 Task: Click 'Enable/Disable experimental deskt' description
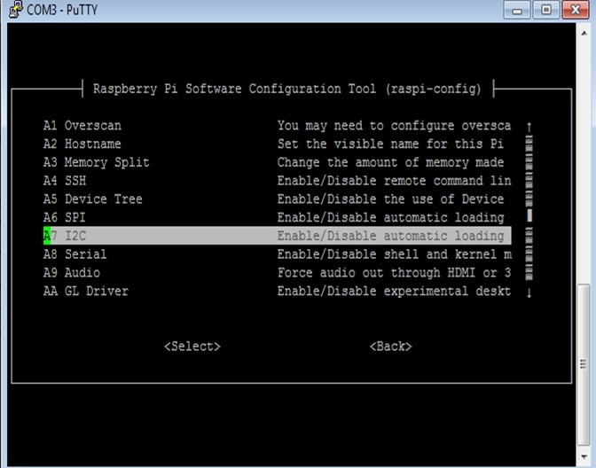pos(394,291)
